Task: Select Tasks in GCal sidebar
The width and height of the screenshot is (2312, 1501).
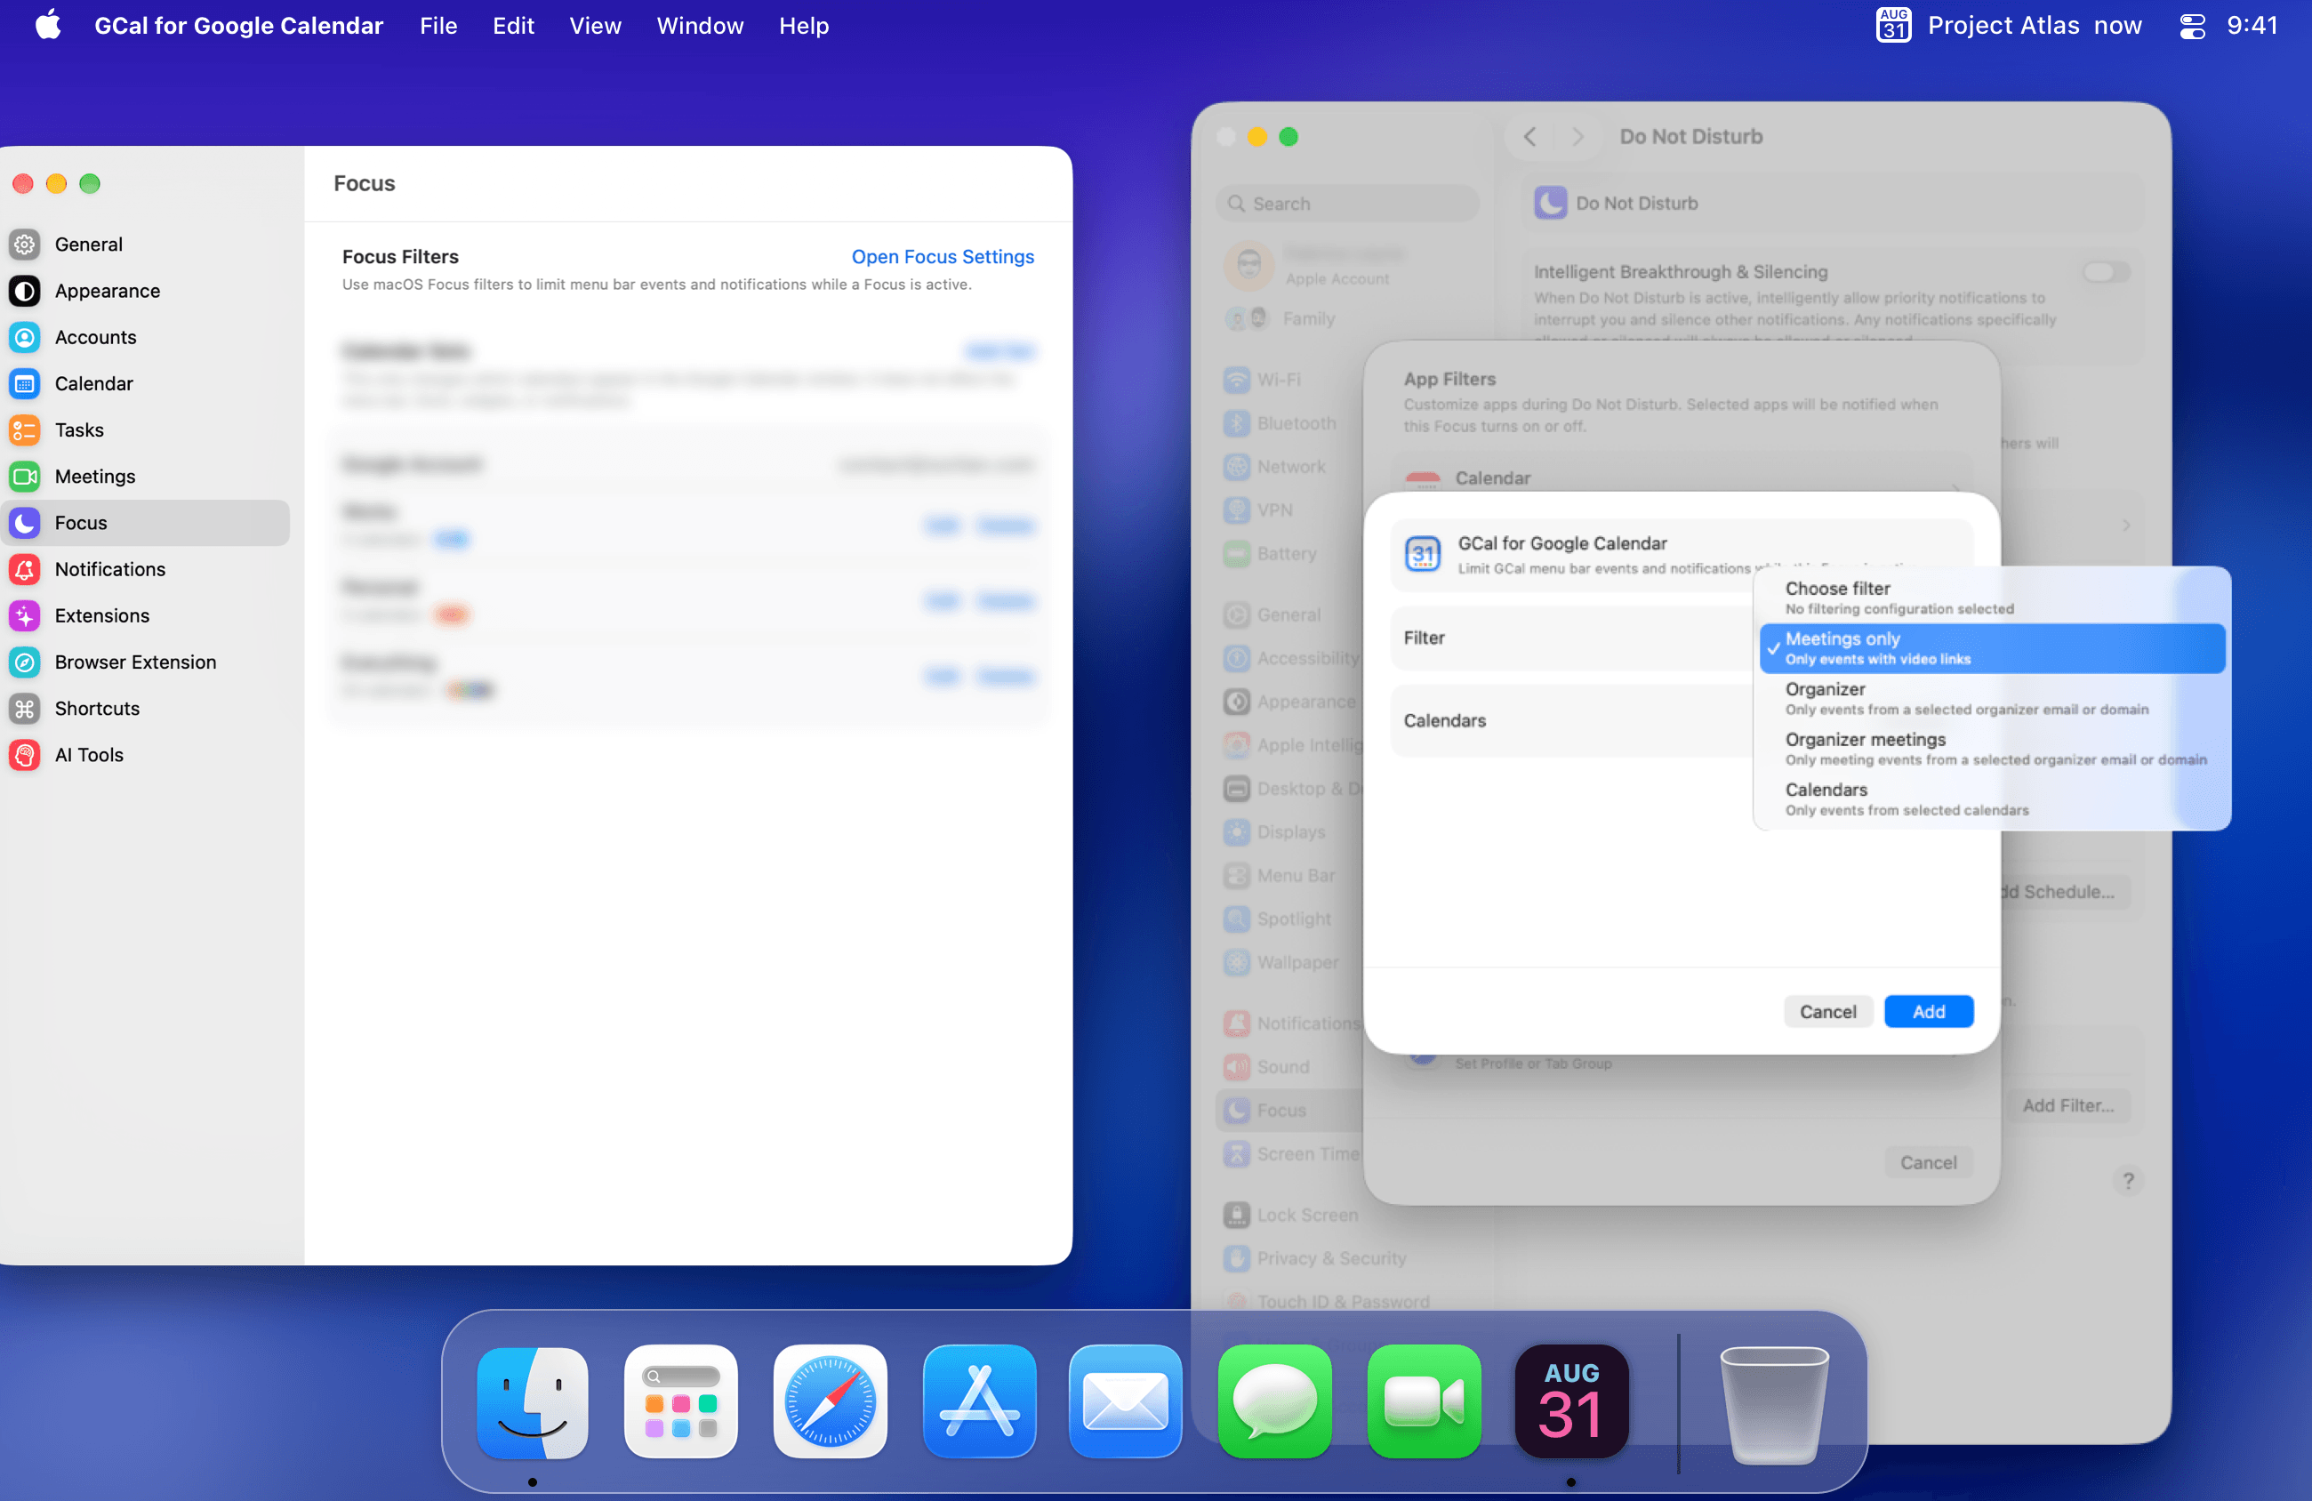Action: [x=146, y=429]
